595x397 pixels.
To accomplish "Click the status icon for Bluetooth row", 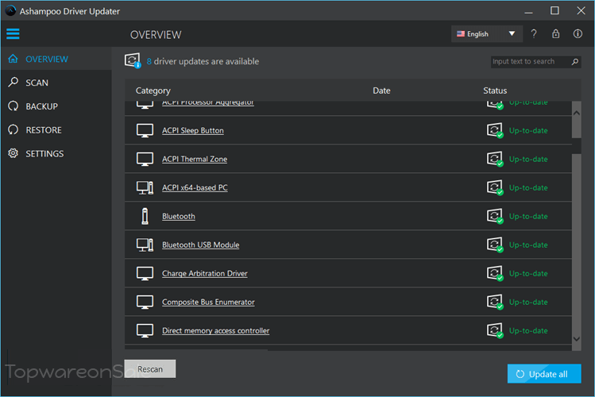I will click(495, 216).
